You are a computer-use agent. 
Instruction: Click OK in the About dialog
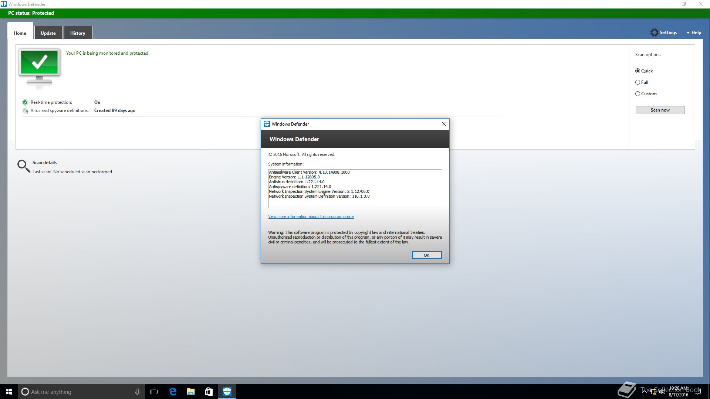tap(427, 255)
